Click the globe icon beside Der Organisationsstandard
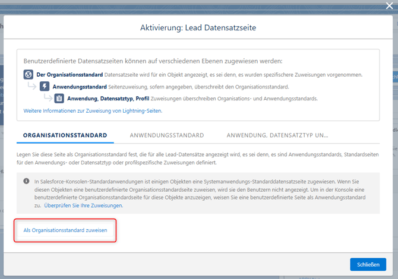398x279 pixels. click(28, 75)
